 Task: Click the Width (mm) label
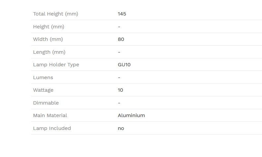click(x=48, y=39)
